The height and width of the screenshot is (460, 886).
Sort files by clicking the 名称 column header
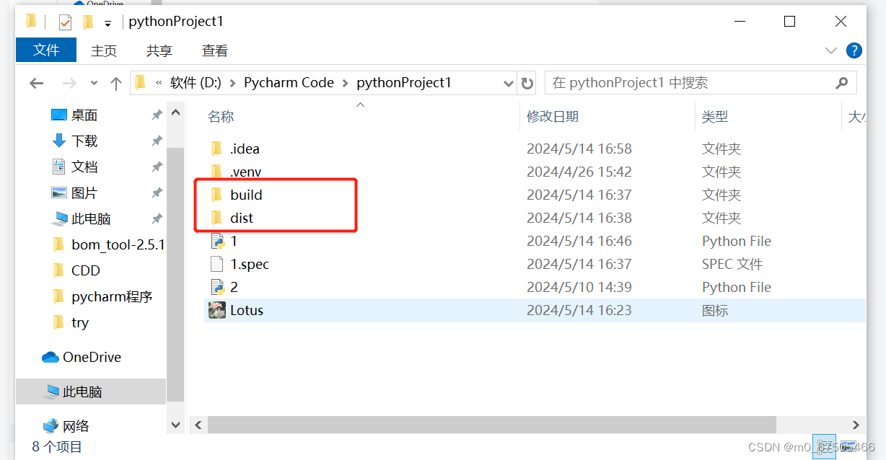point(221,116)
